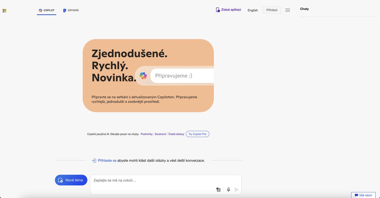380x198 pixels.
Task: Click the microphone icon
Action: (x=229, y=190)
